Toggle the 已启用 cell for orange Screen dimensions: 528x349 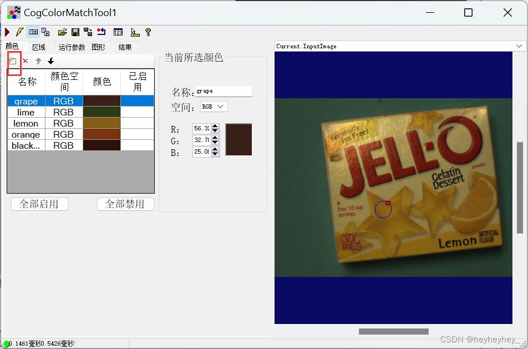pos(138,134)
